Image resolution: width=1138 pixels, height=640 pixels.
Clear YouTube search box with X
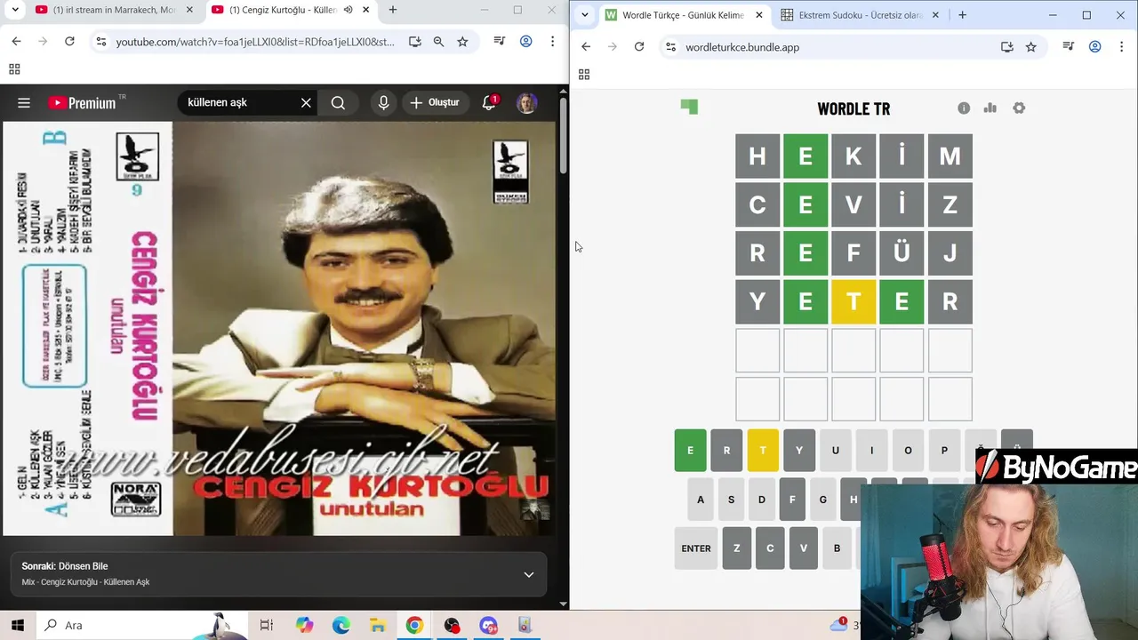point(306,102)
